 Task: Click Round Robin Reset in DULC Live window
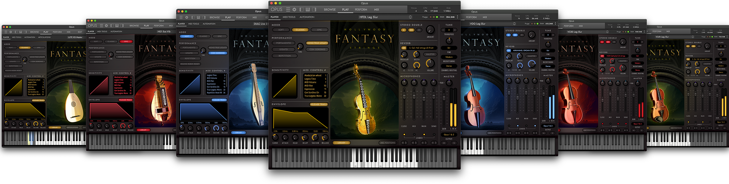tap(190, 64)
